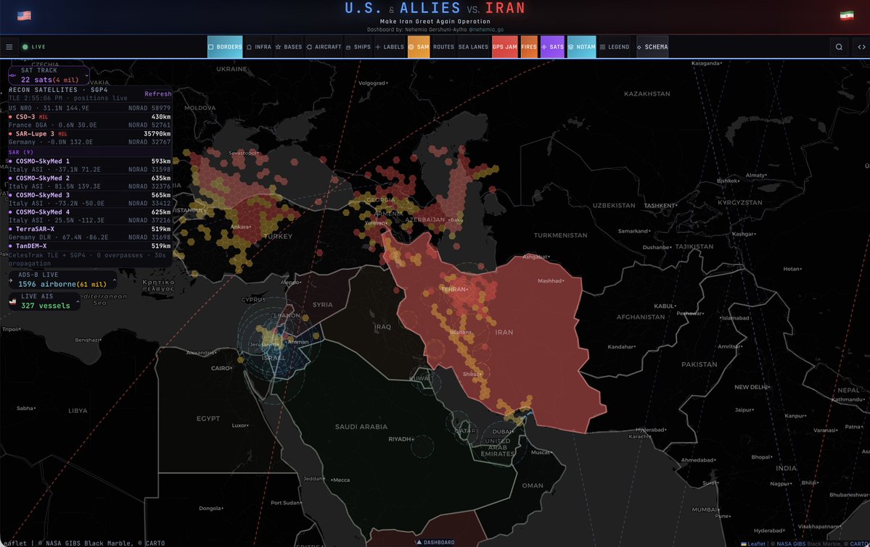Click the SAUDI ARABIA map label

361,427
